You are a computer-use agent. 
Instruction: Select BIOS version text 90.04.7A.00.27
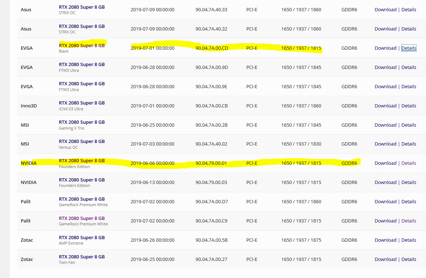pyautogui.click(x=211, y=259)
